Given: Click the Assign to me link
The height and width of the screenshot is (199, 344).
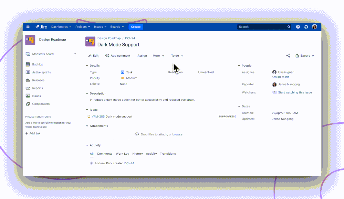Looking at the screenshot, I should tap(281, 77).
